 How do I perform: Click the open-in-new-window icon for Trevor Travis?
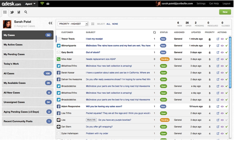coord(218,39)
